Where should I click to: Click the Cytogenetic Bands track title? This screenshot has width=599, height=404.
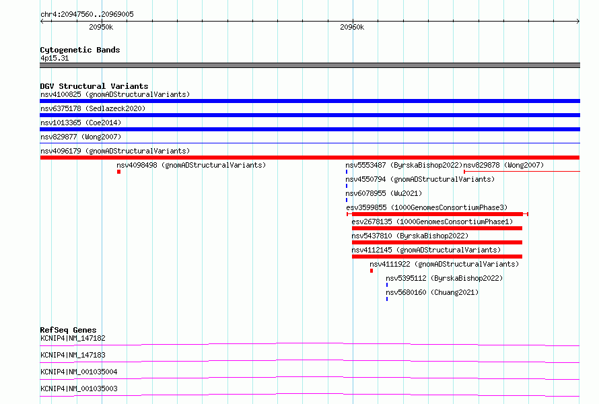click(x=80, y=50)
